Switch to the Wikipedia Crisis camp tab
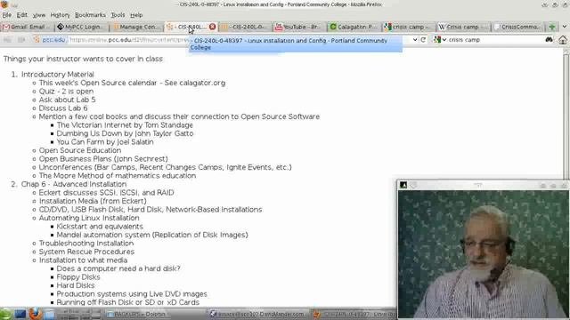 [x=463, y=27]
